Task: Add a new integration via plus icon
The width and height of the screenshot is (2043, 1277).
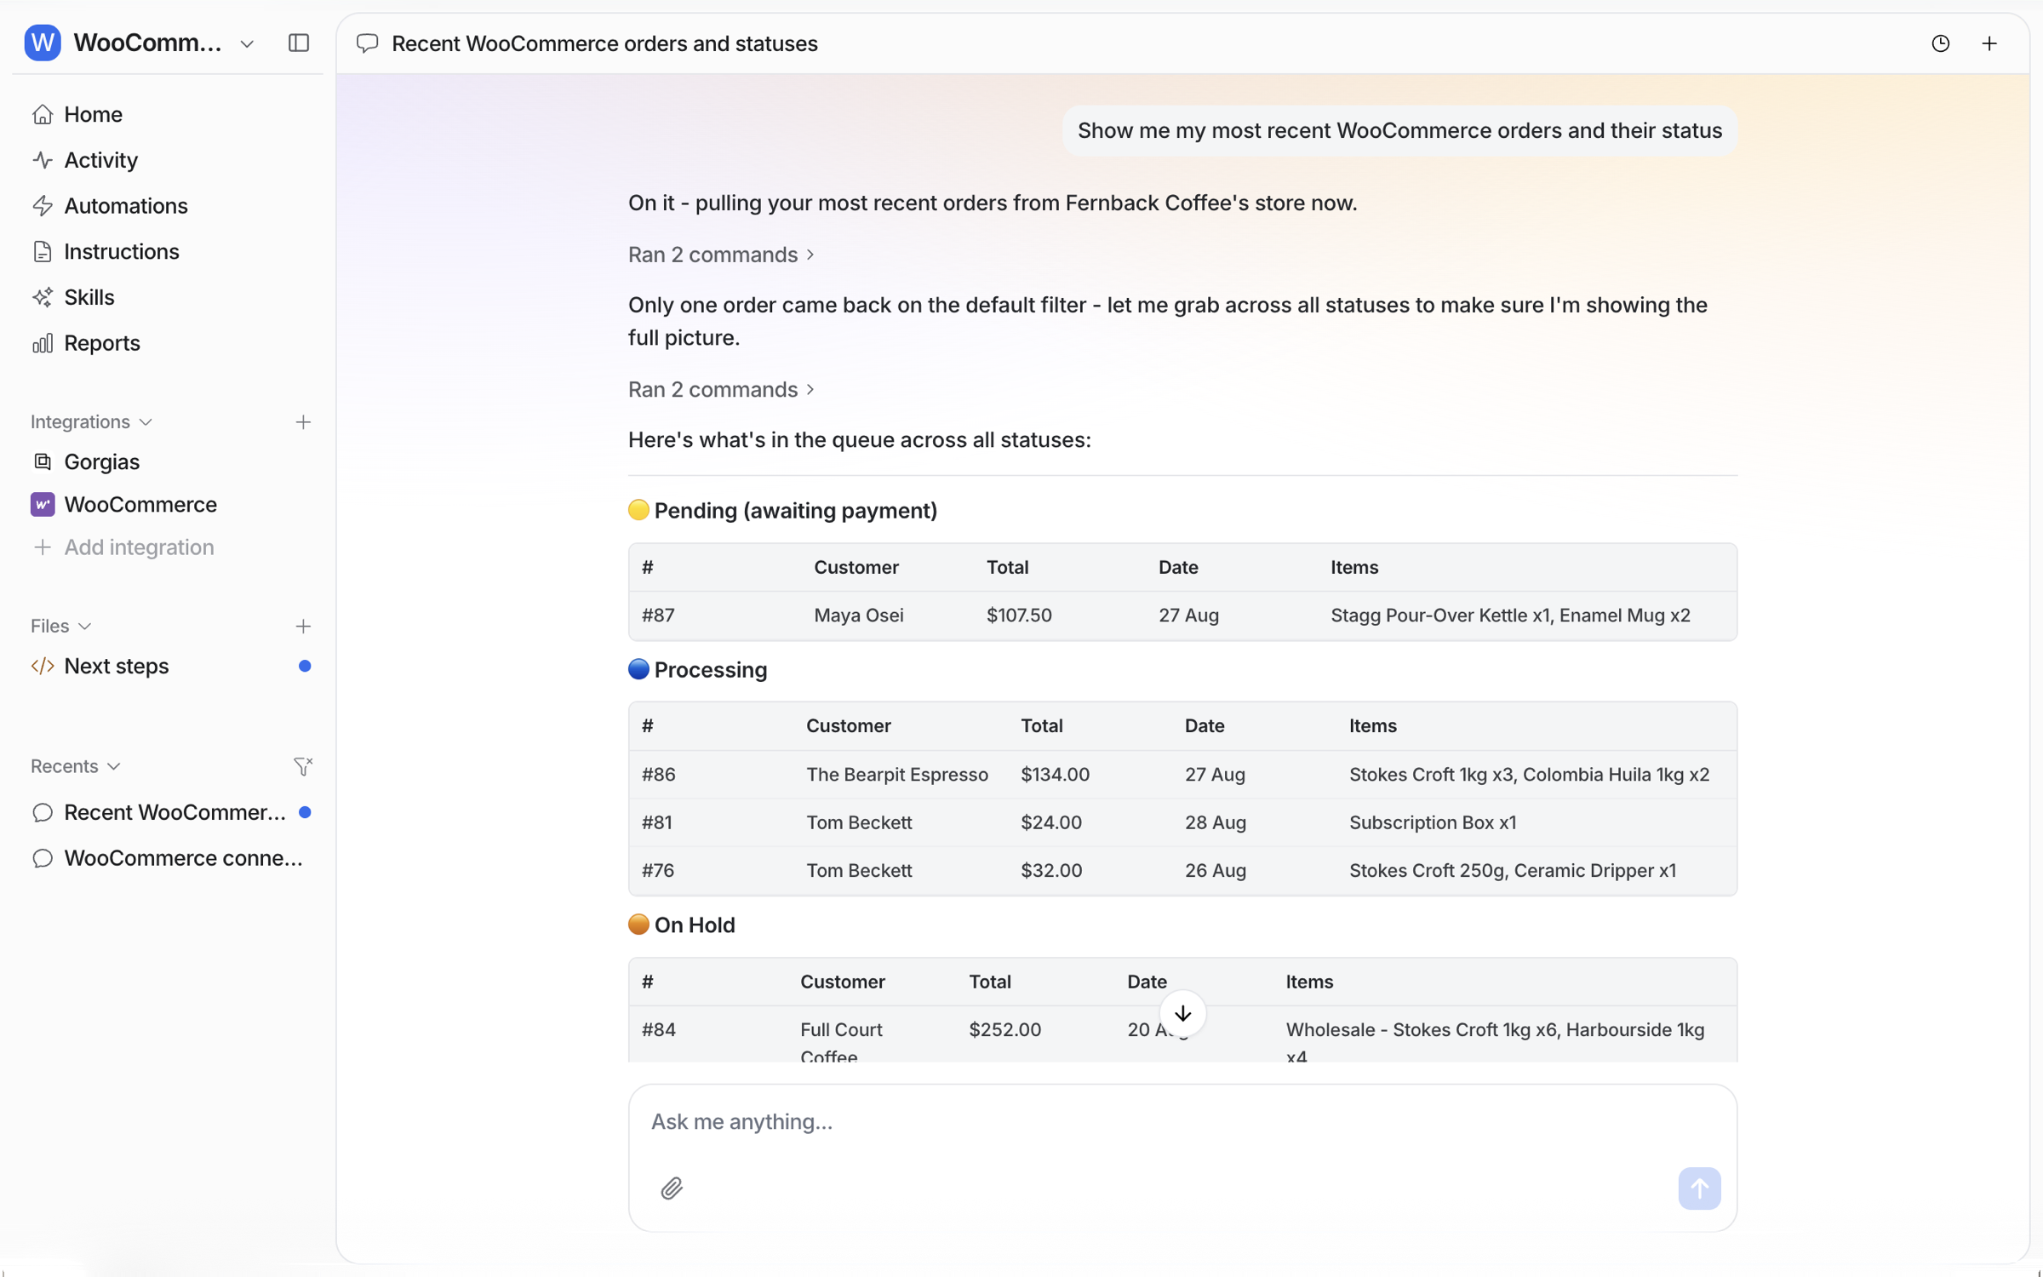Action: (303, 422)
